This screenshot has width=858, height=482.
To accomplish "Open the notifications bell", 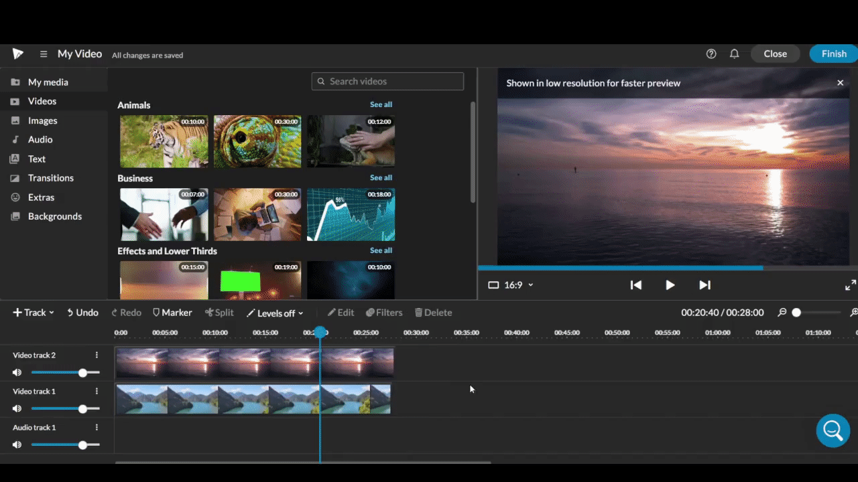I will 734,54.
